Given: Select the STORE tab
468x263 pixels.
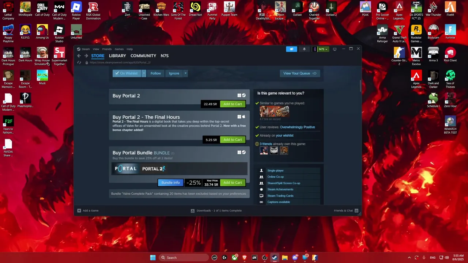Looking at the screenshot, I should click(x=98, y=56).
